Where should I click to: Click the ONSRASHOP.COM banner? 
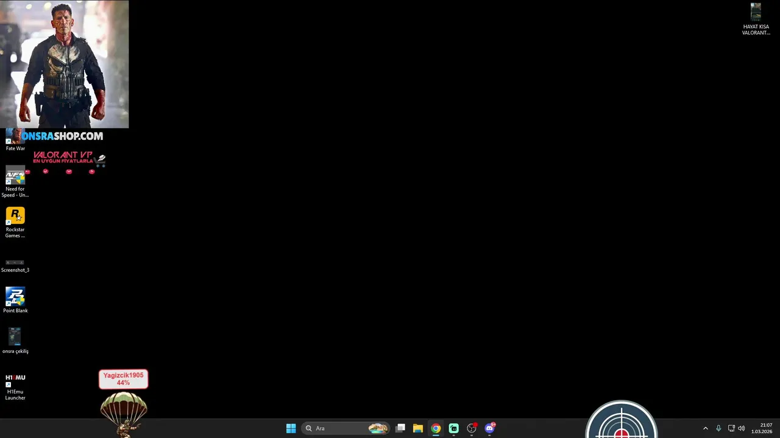pos(62,136)
